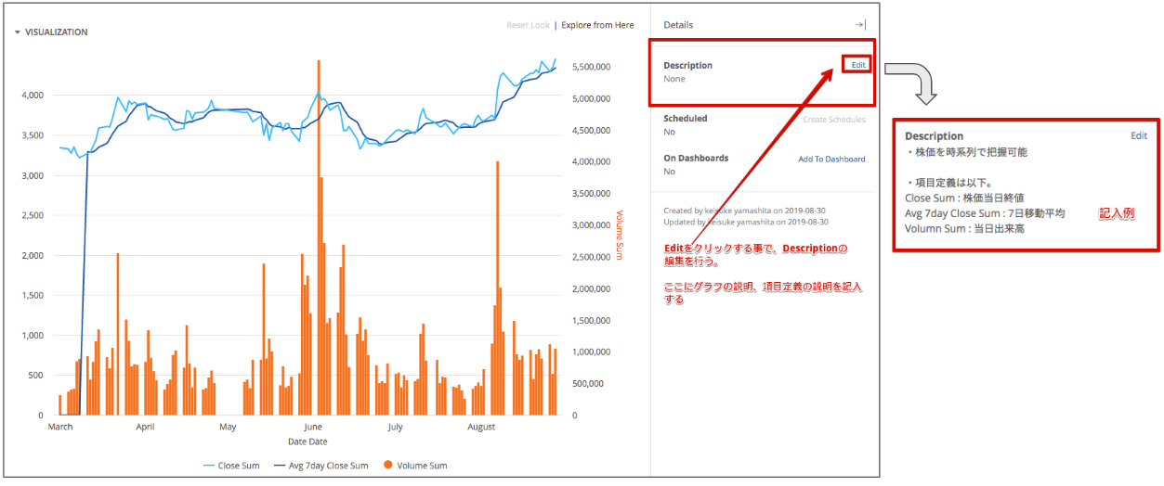Click the June label on x-axis

coord(313,428)
